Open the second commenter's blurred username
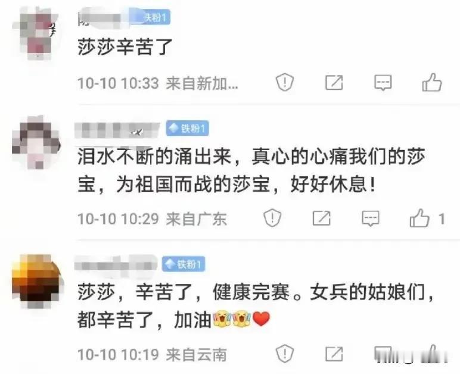The width and height of the screenshot is (460, 374). [x=117, y=130]
